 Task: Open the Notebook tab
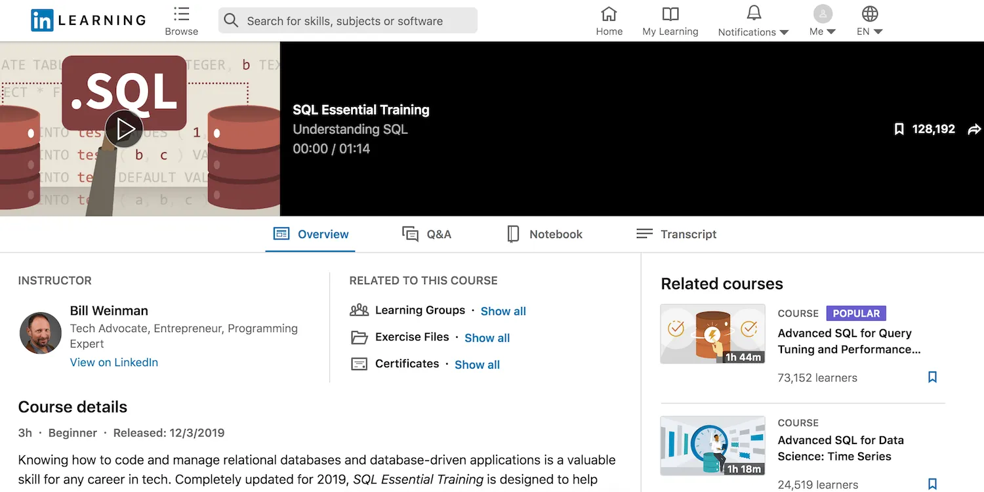(x=544, y=234)
